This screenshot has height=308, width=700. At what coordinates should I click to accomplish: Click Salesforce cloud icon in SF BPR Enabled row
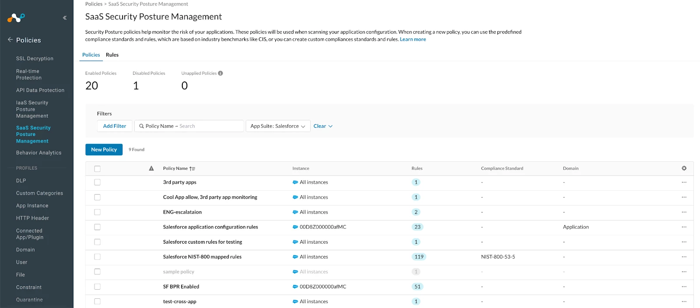295,287
